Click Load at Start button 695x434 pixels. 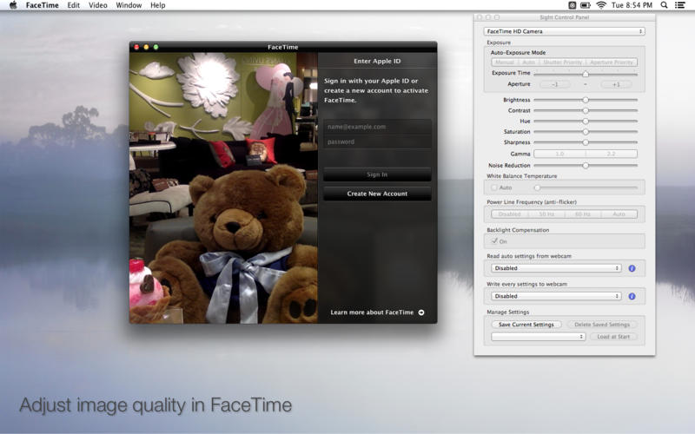tap(613, 337)
